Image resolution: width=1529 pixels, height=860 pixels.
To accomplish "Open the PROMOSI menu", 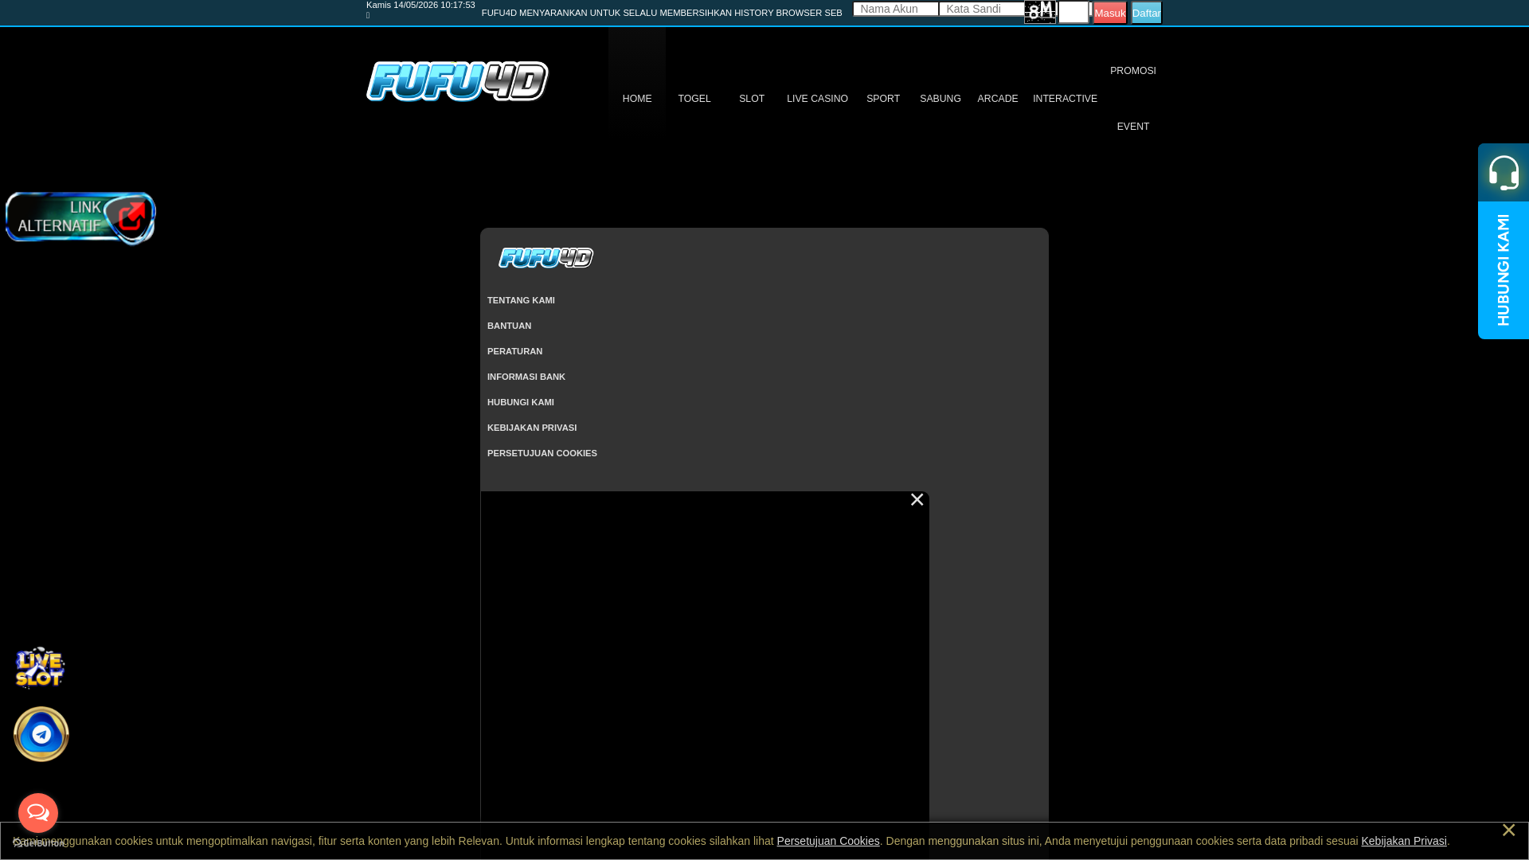I will 1133,71.
